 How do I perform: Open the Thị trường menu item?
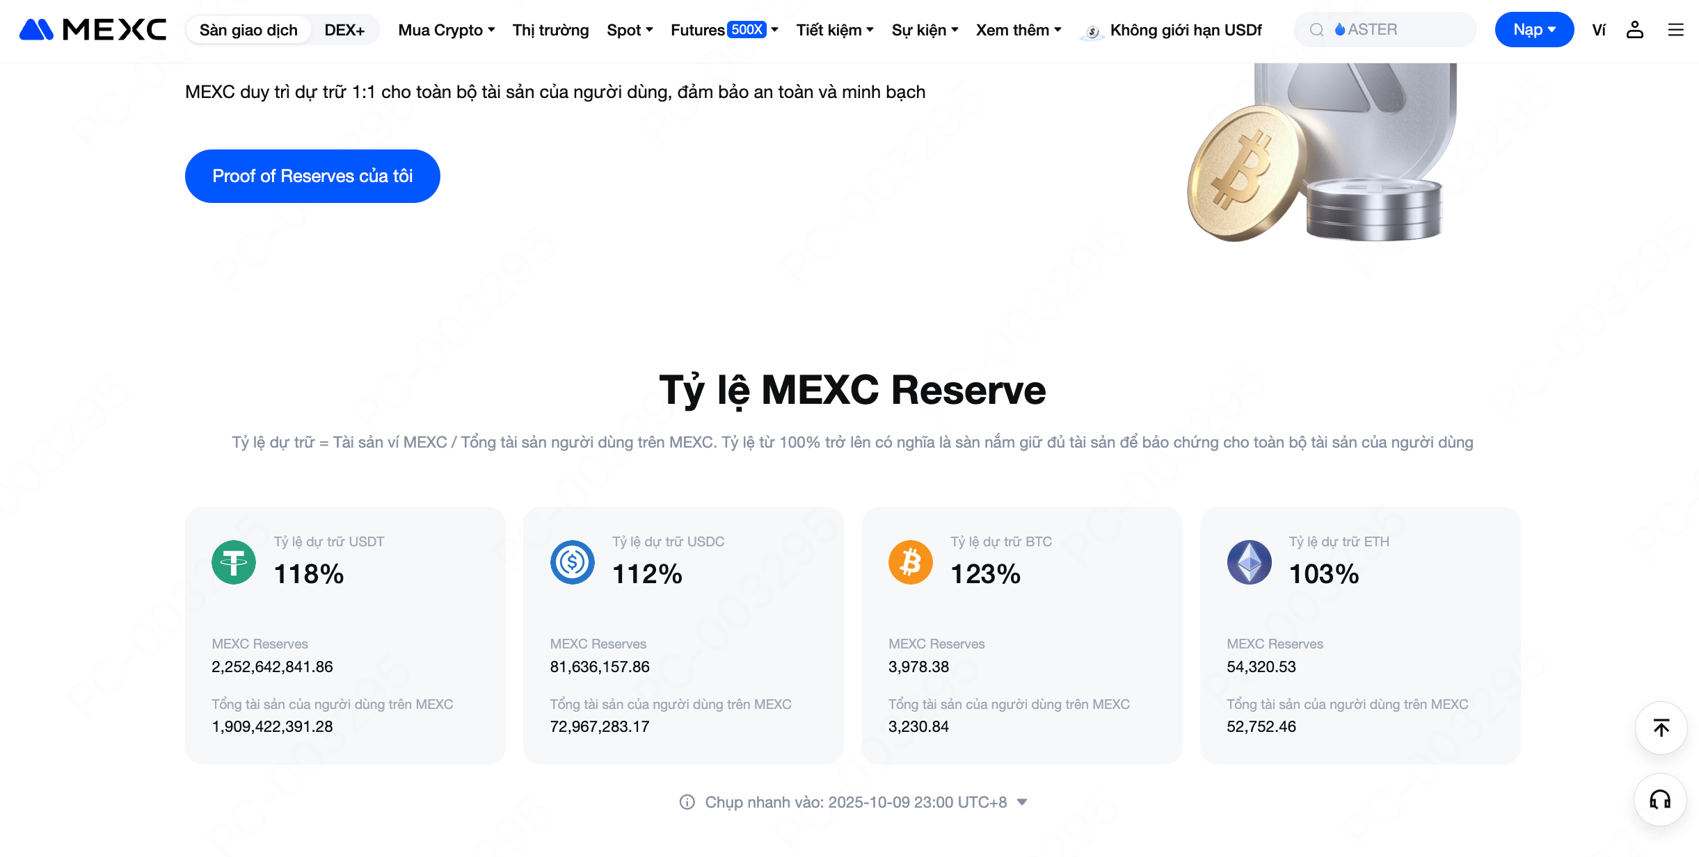[550, 30]
